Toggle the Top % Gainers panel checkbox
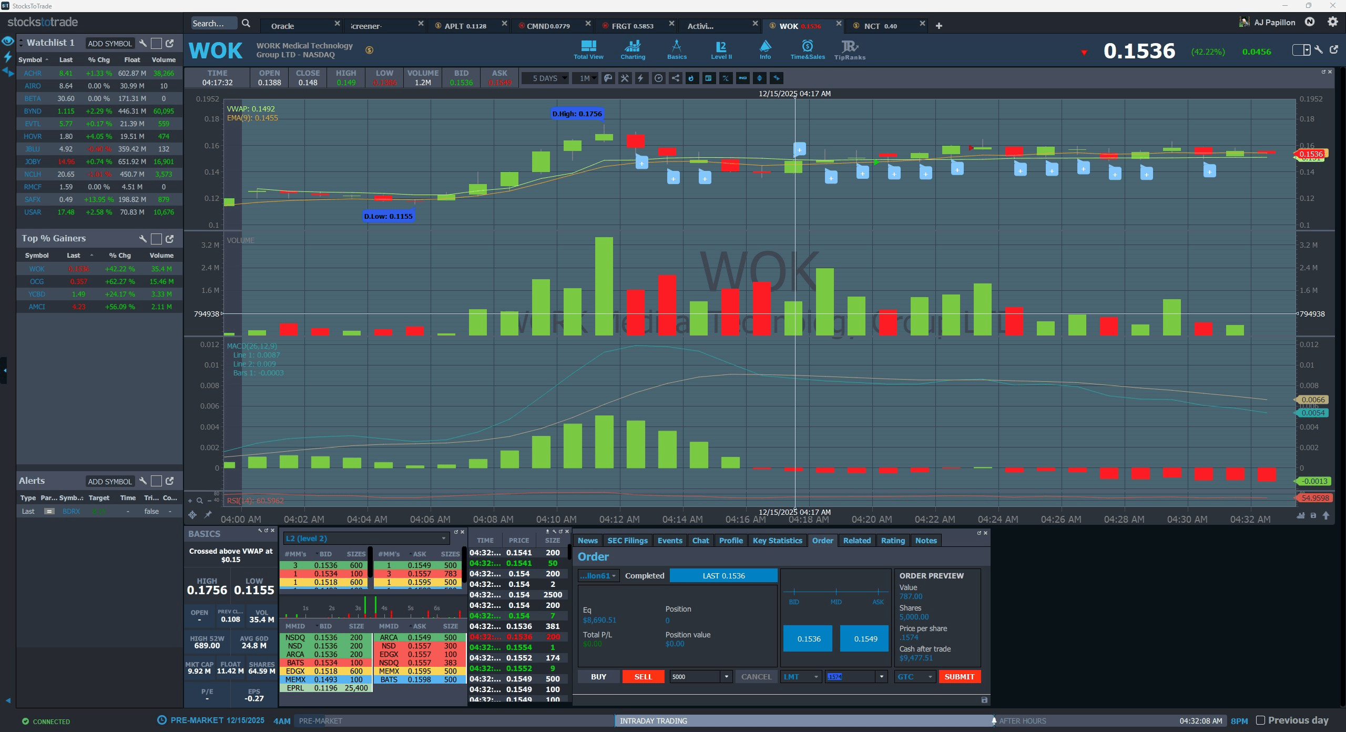Viewport: 1346px width, 732px height. tap(156, 239)
